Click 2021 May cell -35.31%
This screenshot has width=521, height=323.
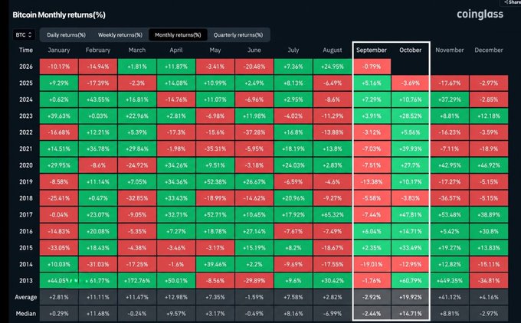coord(215,148)
